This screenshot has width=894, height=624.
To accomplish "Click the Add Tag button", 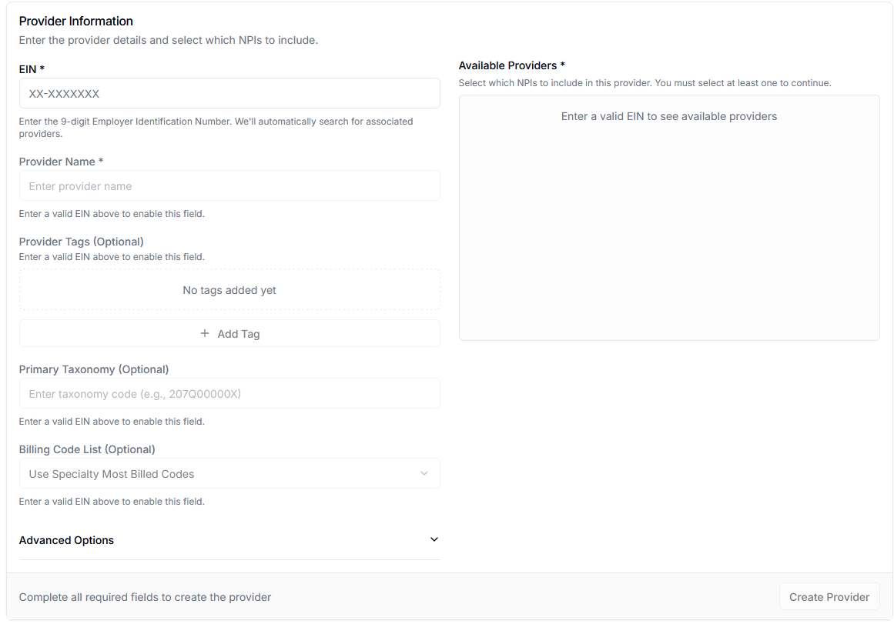I will tap(229, 333).
